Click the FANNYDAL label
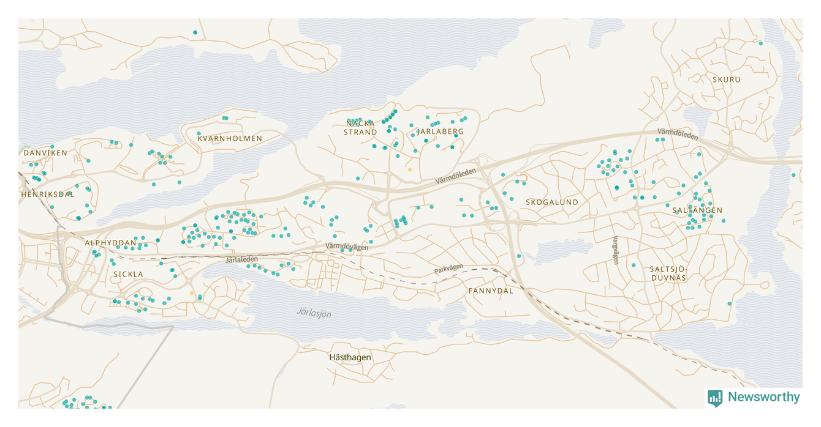 click(491, 291)
